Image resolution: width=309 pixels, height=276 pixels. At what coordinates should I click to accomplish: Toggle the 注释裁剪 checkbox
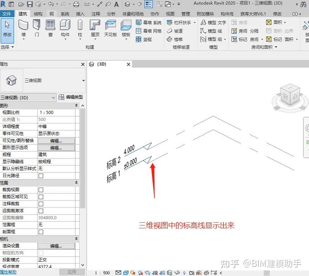[41, 204]
